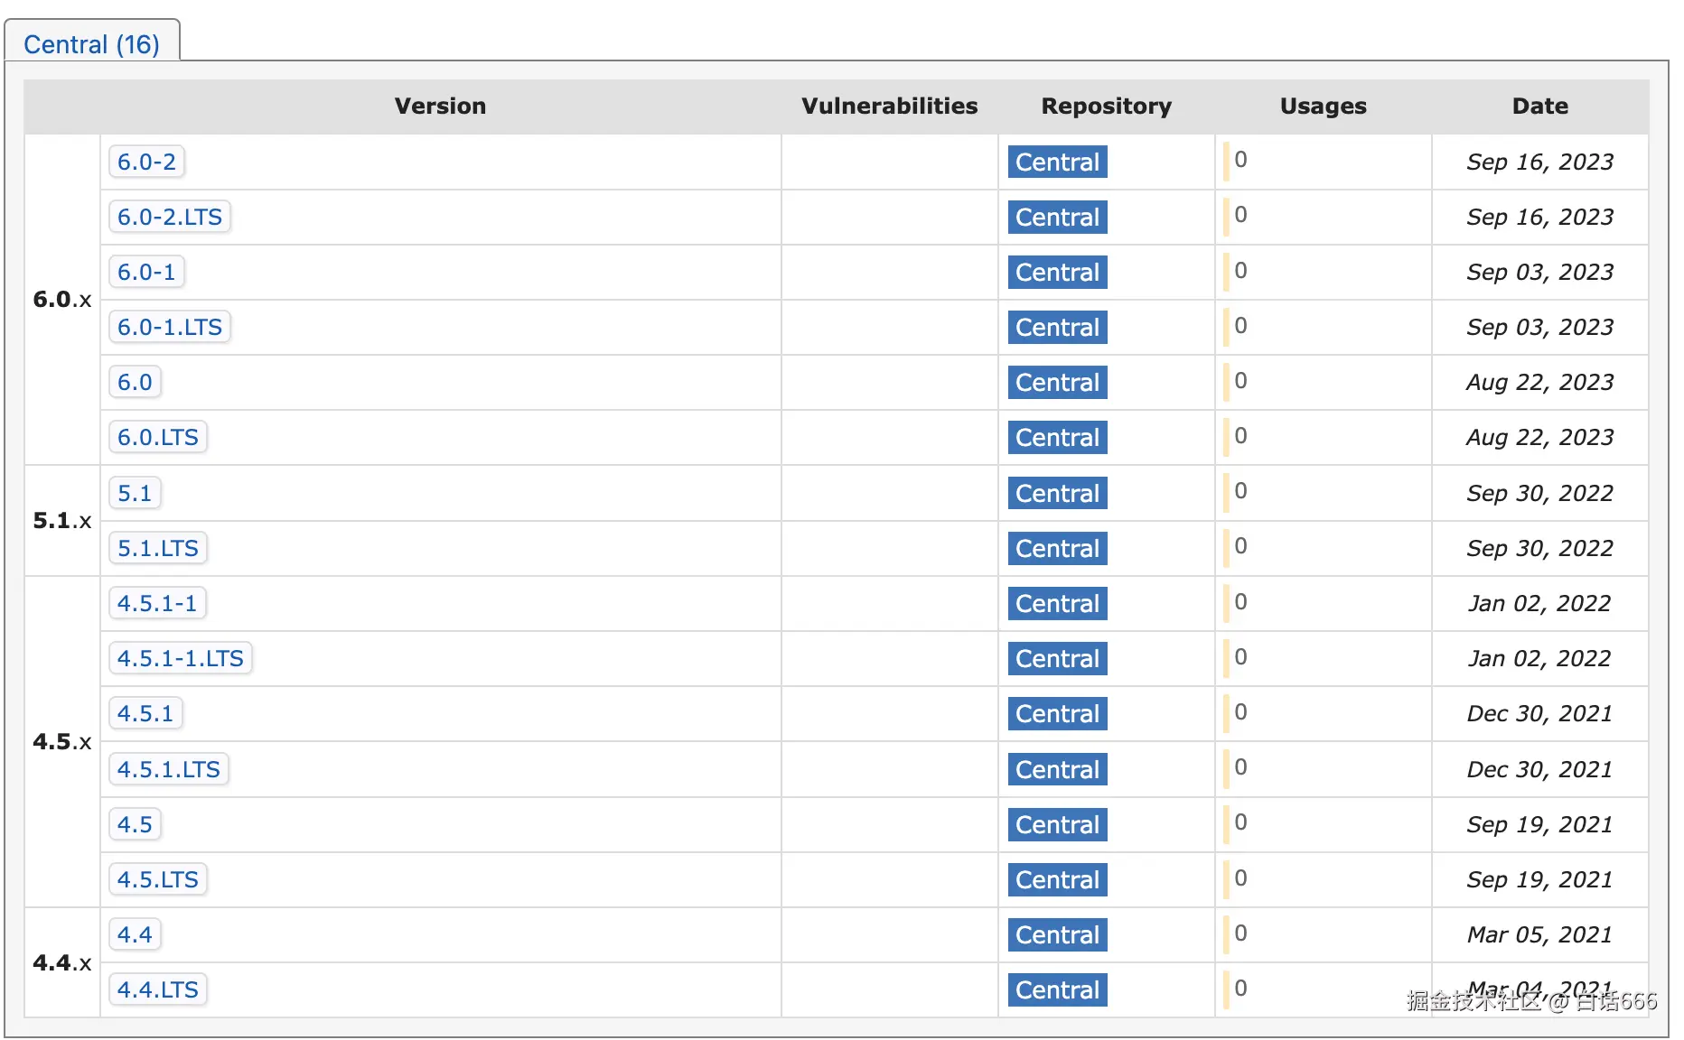Click the 6.0-1 version link
The width and height of the screenshot is (1684, 1040).
click(x=146, y=272)
